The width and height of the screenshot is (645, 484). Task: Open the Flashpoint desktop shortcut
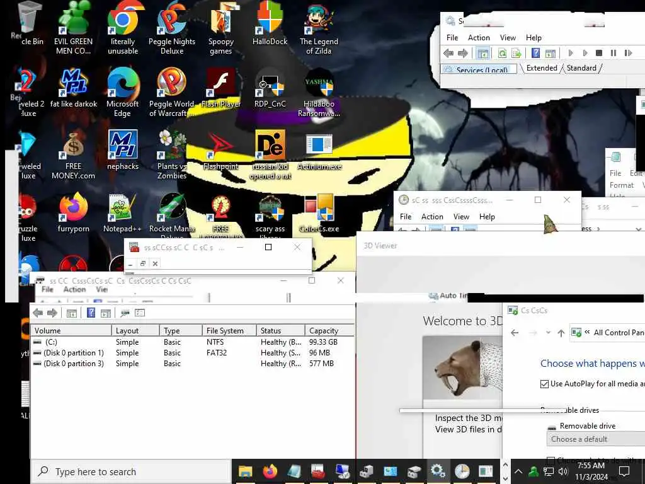221,150
